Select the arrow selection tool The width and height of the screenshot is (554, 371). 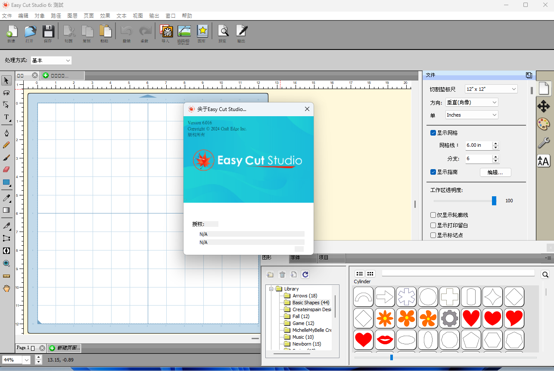coord(6,80)
